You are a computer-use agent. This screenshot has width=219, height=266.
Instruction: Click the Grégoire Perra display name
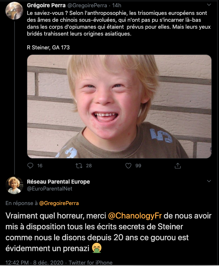pyautogui.click(x=46, y=5)
